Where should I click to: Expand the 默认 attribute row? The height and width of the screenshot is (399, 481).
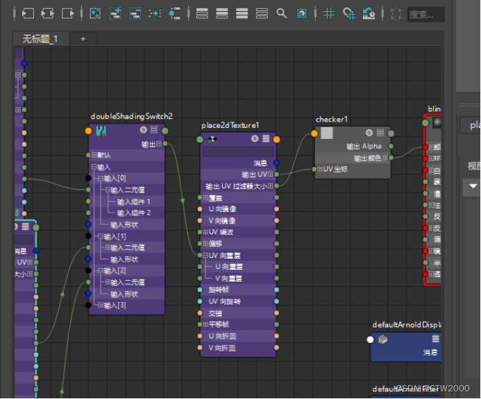(94, 155)
